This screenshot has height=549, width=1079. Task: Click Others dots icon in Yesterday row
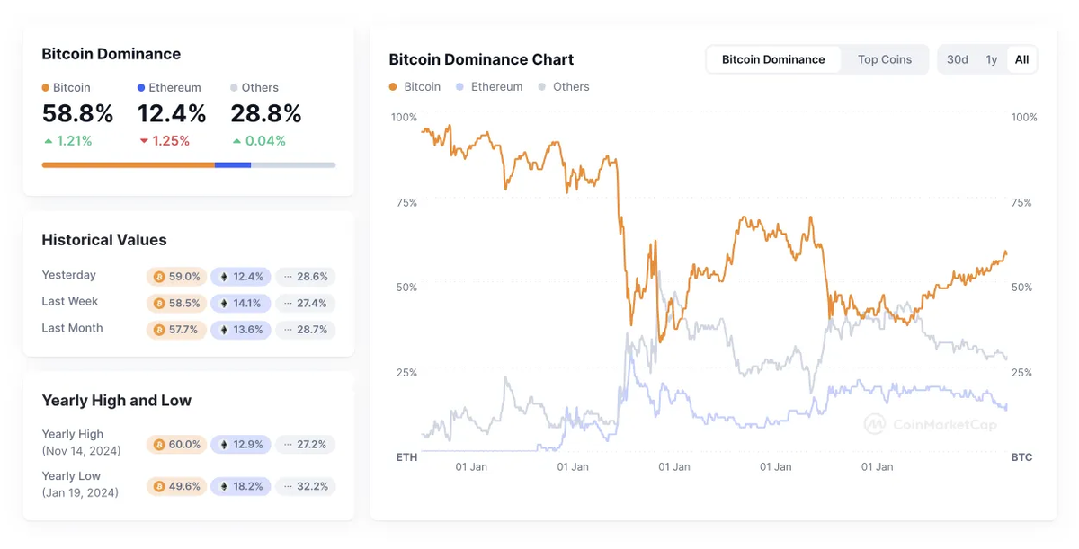(287, 277)
